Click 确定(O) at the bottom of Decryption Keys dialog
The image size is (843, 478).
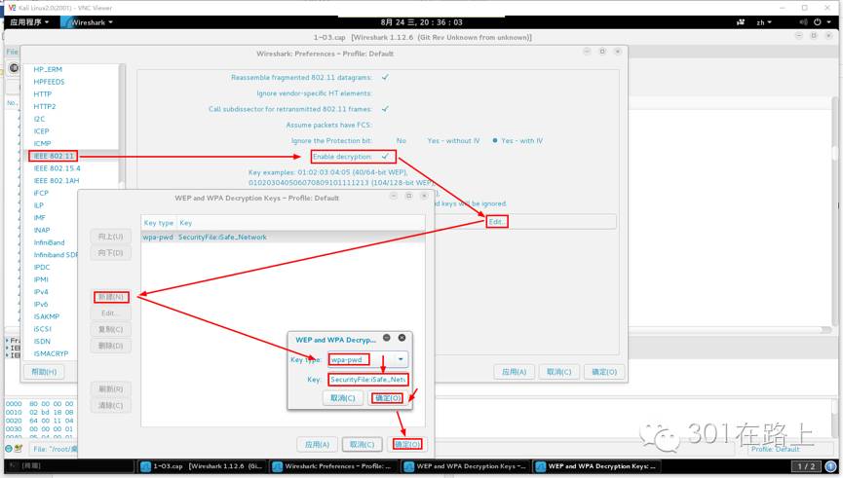407,444
